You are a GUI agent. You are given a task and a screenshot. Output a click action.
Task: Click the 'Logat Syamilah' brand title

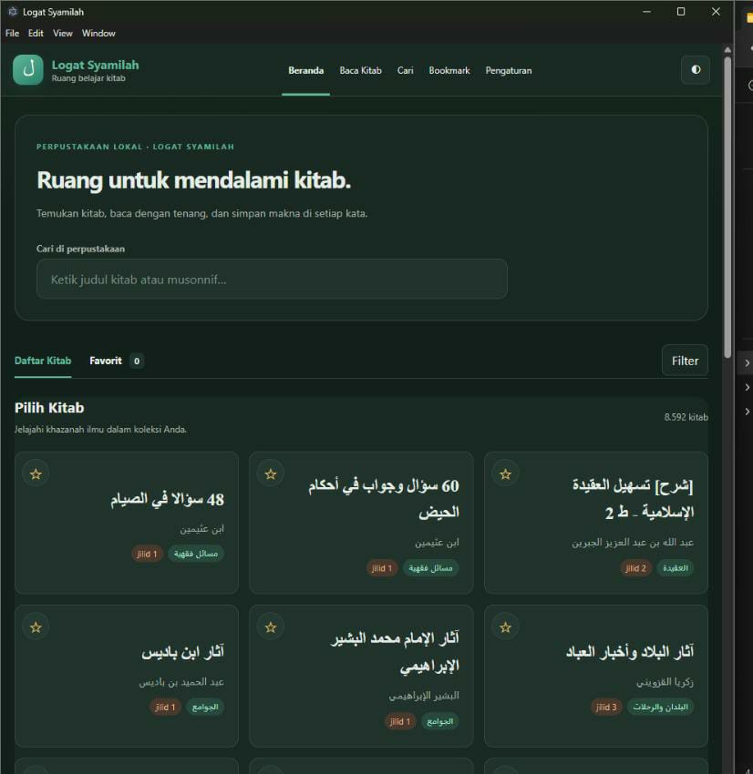click(x=95, y=65)
